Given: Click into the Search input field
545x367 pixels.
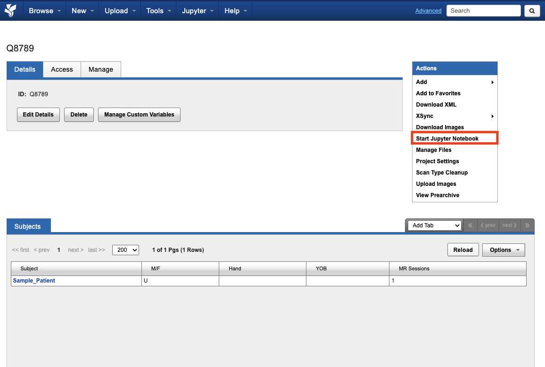Looking at the screenshot, I should coord(483,11).
